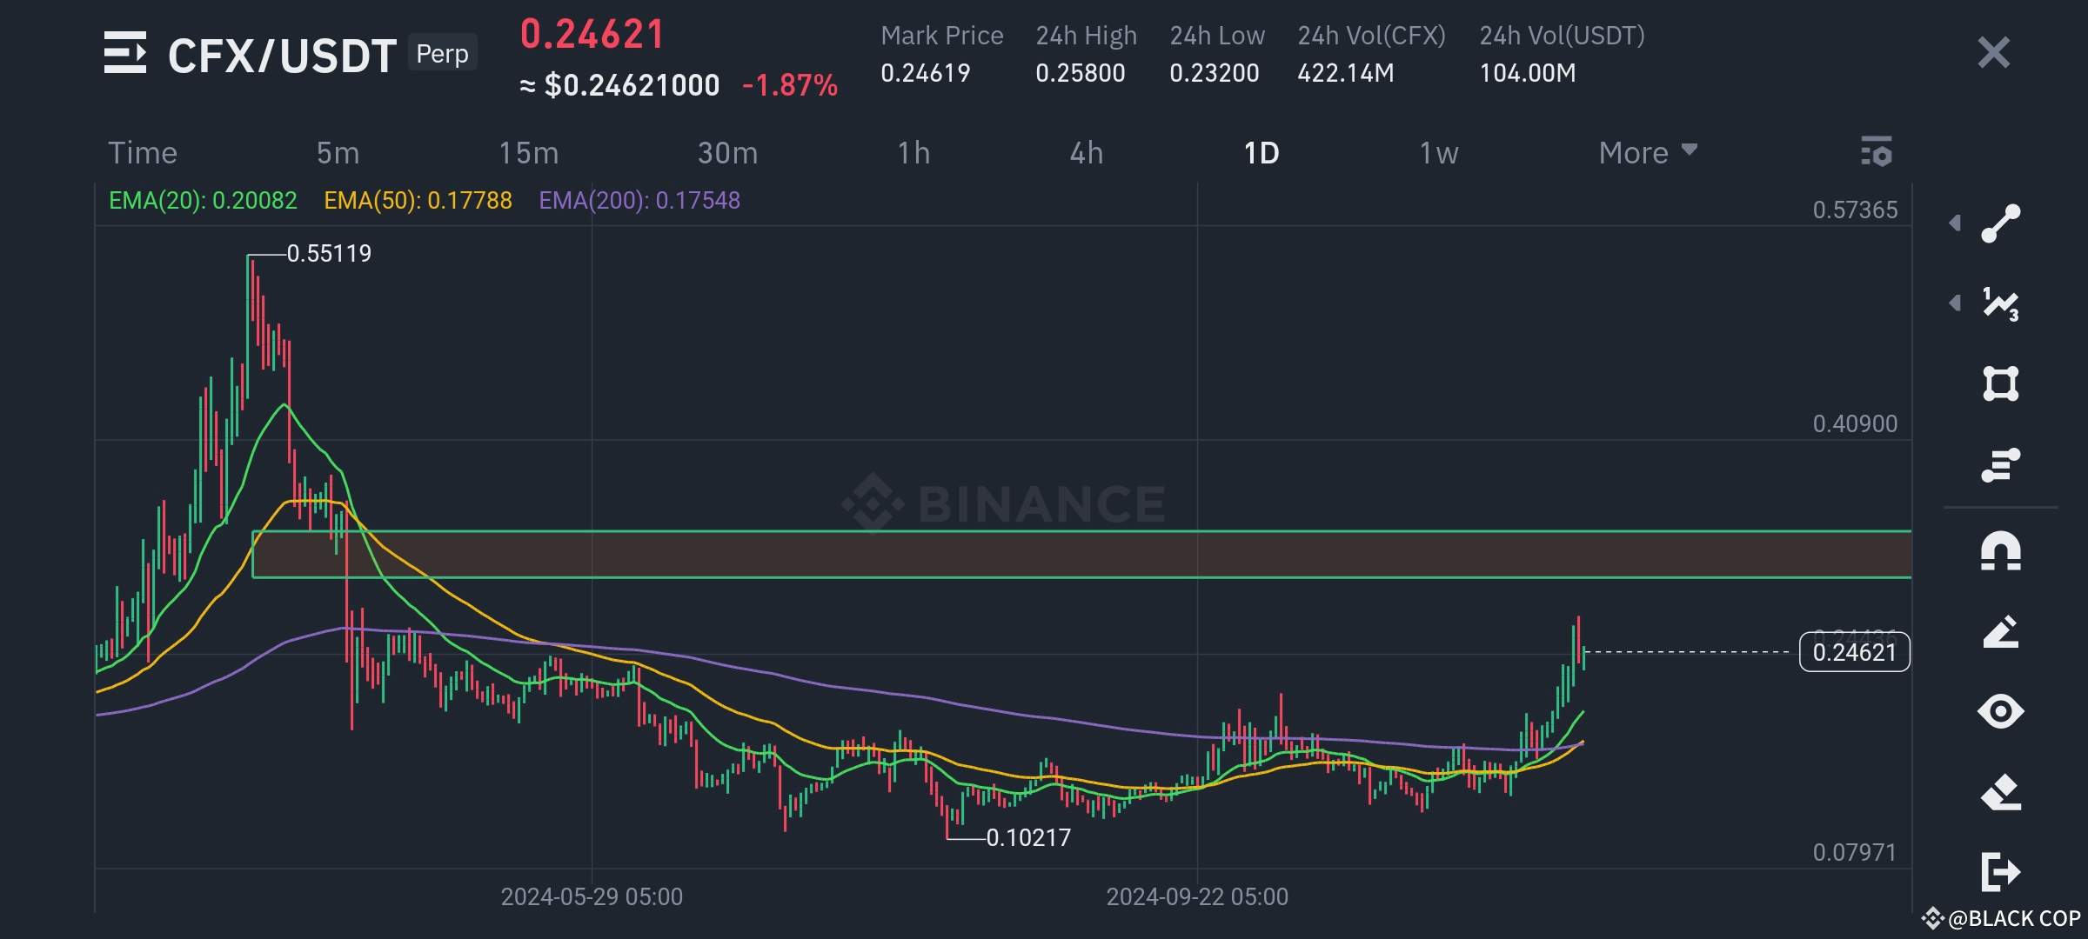The width and height of the screenshot is (2088, 939).
Task: Click the large red price 0.24621
Action: [x=592, y=35]
